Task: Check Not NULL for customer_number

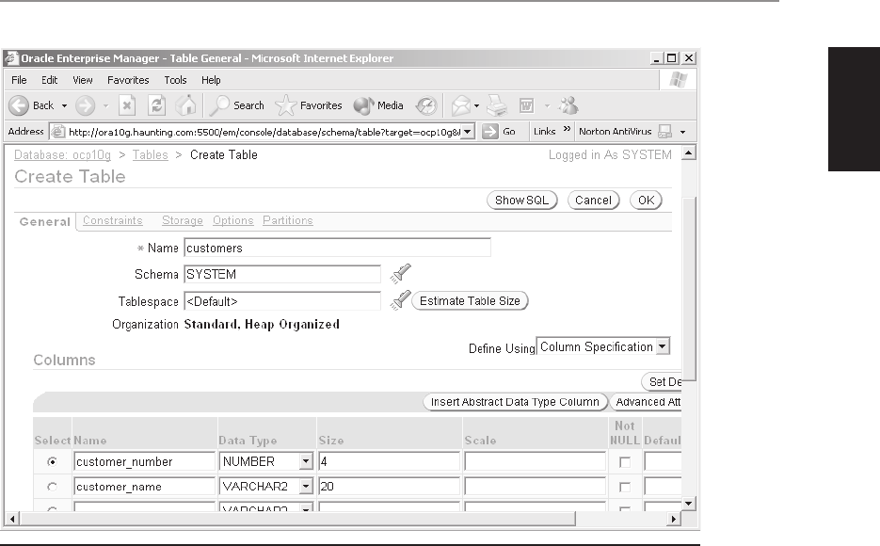Action: click(624, 462)
